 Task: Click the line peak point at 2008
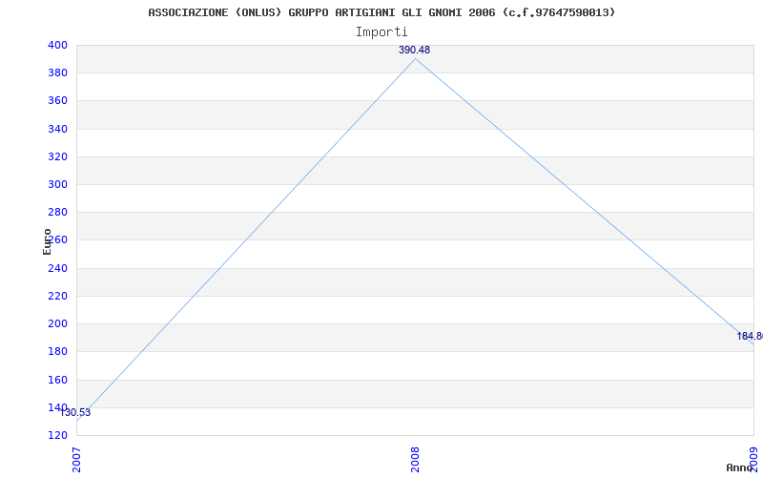(x=415, y=59)
